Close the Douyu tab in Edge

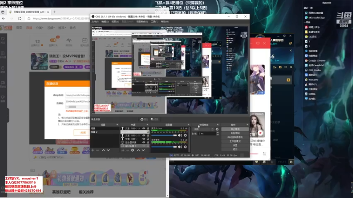(48, 12)
